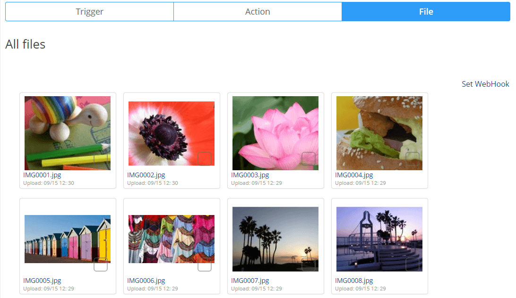This screenshot has width=516, height=298.
Task: Check the box on IMG0003.jpg lotus image
Action: pos(309,159)
